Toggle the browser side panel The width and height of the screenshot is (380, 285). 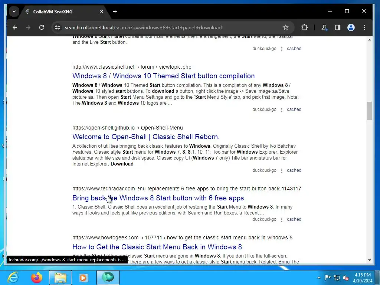(338, 27)
